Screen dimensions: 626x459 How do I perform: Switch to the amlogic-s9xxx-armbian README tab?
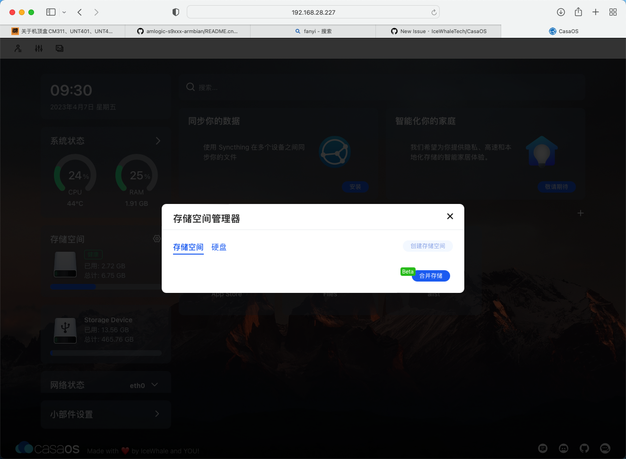tap(188, 31)
